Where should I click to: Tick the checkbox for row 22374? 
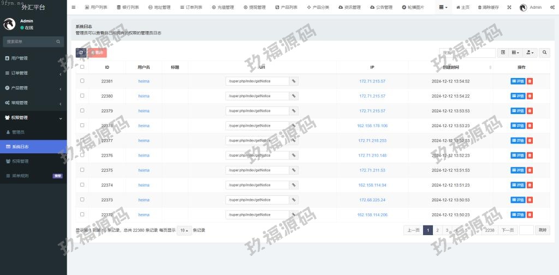point(82,185)
